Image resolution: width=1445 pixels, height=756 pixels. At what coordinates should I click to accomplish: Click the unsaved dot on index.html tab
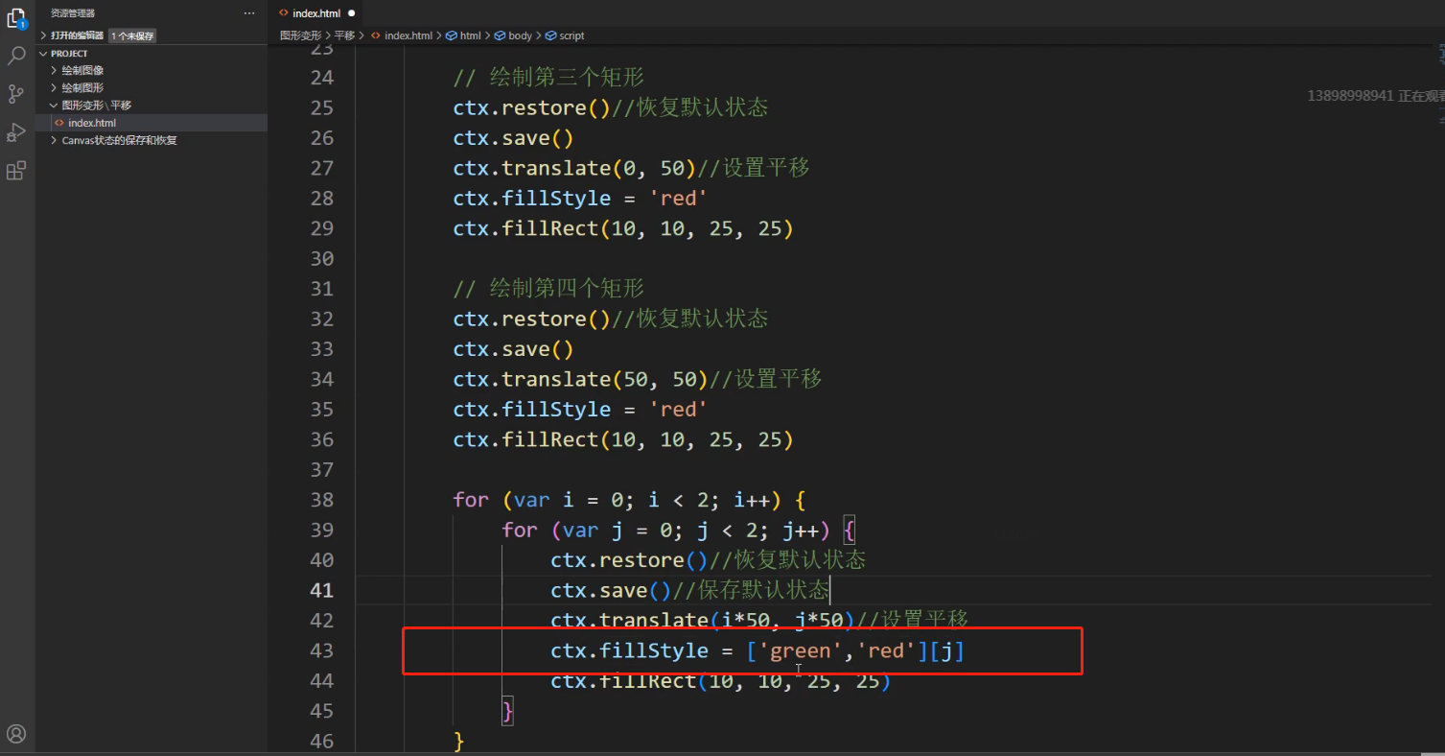click(351, 13)
